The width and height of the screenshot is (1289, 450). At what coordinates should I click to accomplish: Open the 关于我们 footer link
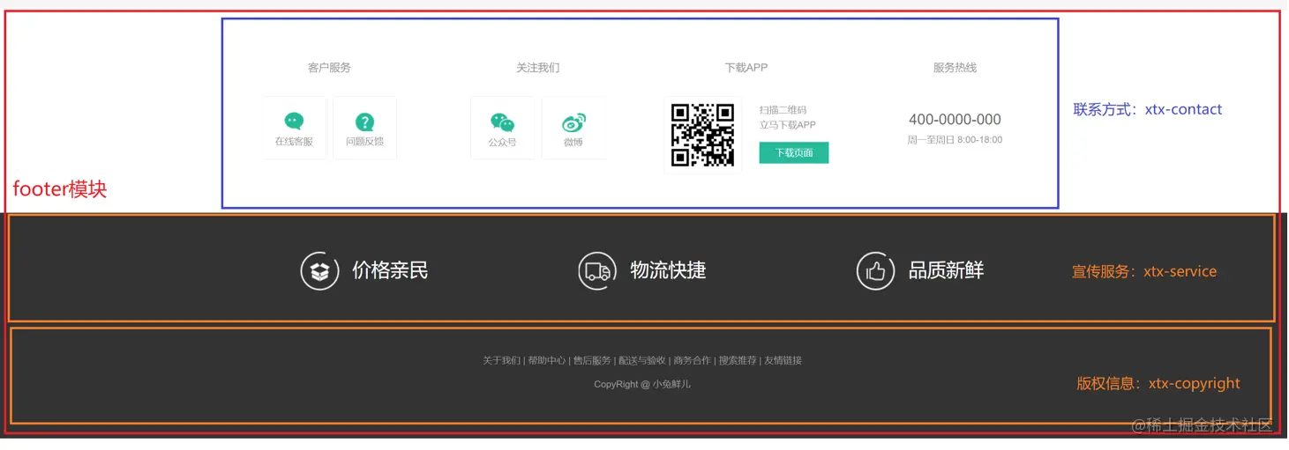pyautogui.click(x=501, y=360)
